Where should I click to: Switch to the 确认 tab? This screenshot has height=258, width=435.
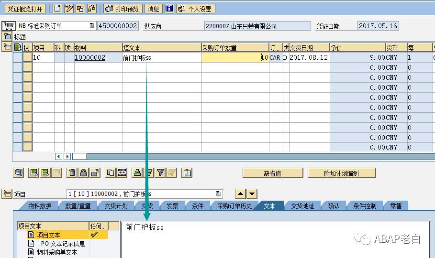pos(334,206)
